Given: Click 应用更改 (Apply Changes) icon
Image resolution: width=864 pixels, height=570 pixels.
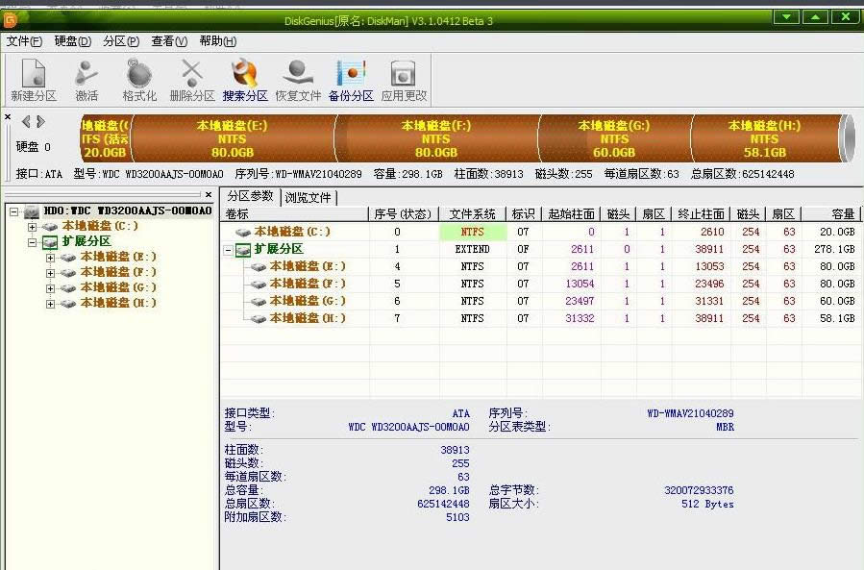Looking at the screenshot, I should tap(403, 77).
